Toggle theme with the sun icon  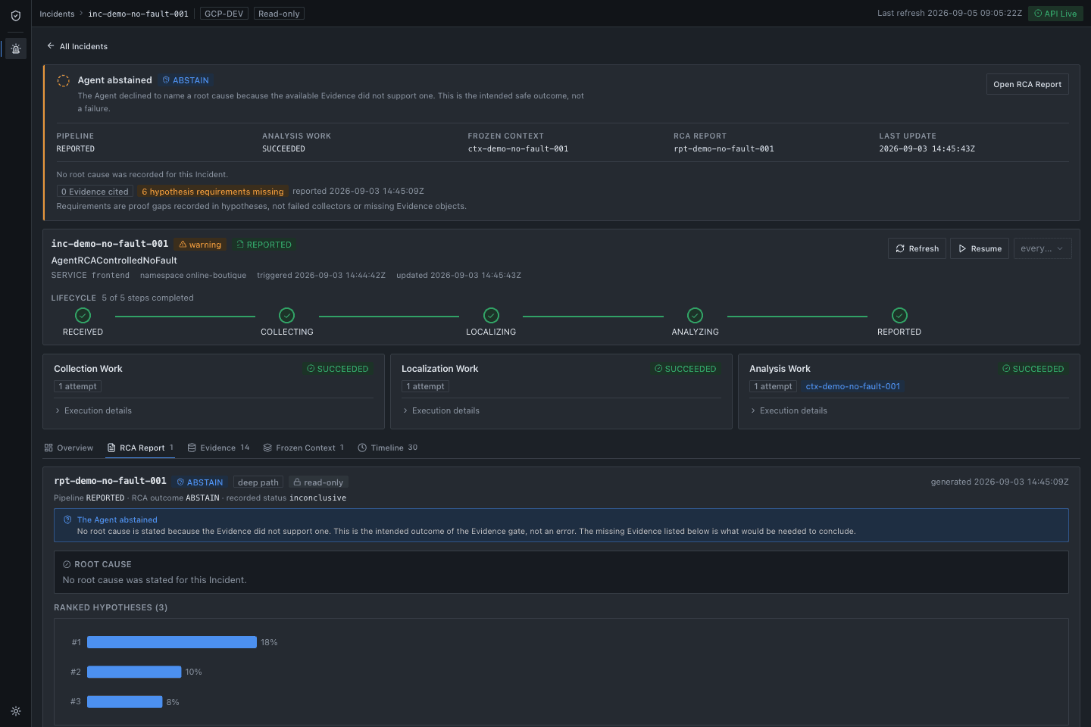(x=16, y=711)
